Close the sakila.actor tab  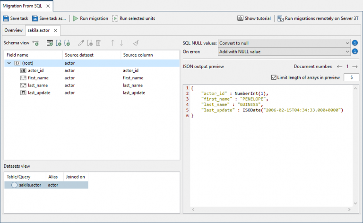point(55,30)
